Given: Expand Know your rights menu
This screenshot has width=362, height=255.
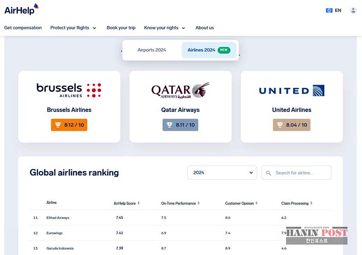Looking at the screenshot, I should tap(165, 28).
